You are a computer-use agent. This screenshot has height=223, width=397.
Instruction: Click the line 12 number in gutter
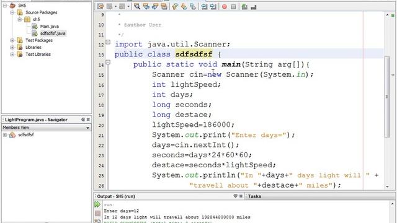(x=101, y=45)
